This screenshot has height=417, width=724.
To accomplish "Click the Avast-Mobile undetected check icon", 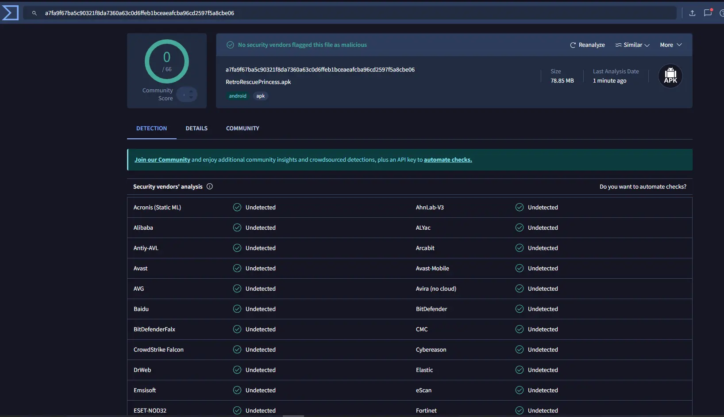I will 520,268.
